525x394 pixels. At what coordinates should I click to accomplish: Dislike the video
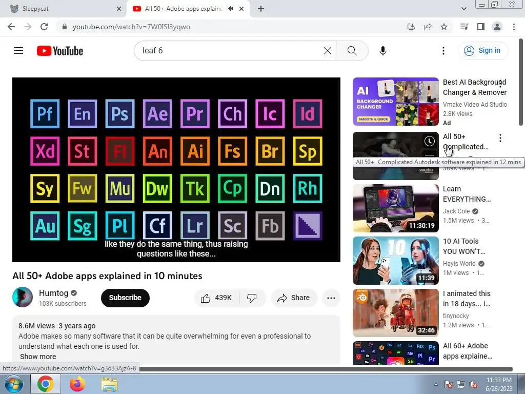tap(252, 298)
